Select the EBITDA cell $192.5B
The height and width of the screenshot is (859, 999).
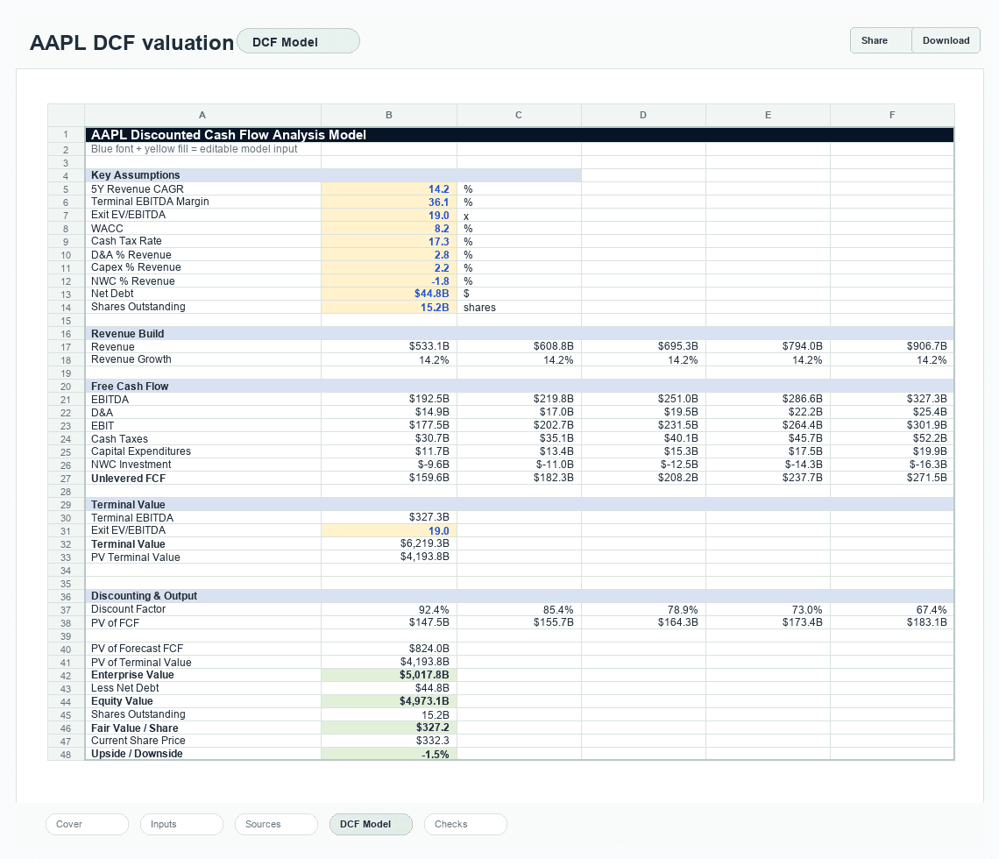tap(388, 399)
